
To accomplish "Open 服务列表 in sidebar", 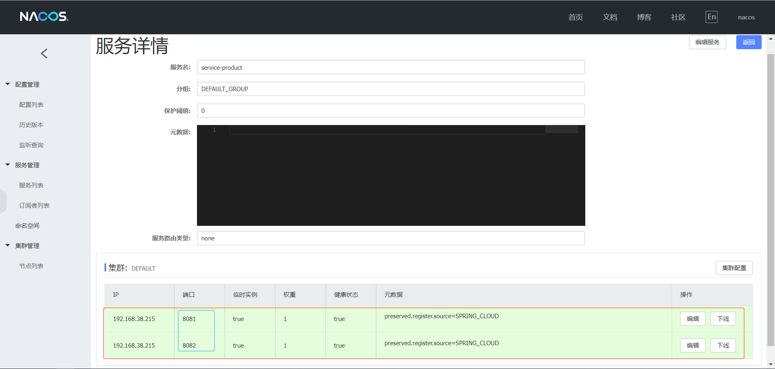I will (x=31, y=185).
